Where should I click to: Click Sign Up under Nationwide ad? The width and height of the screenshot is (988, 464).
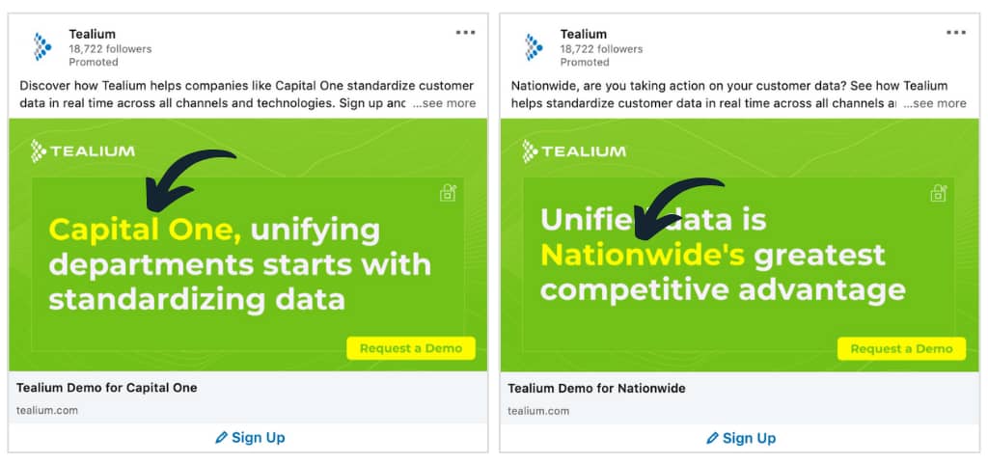click(x=741, y=438)
